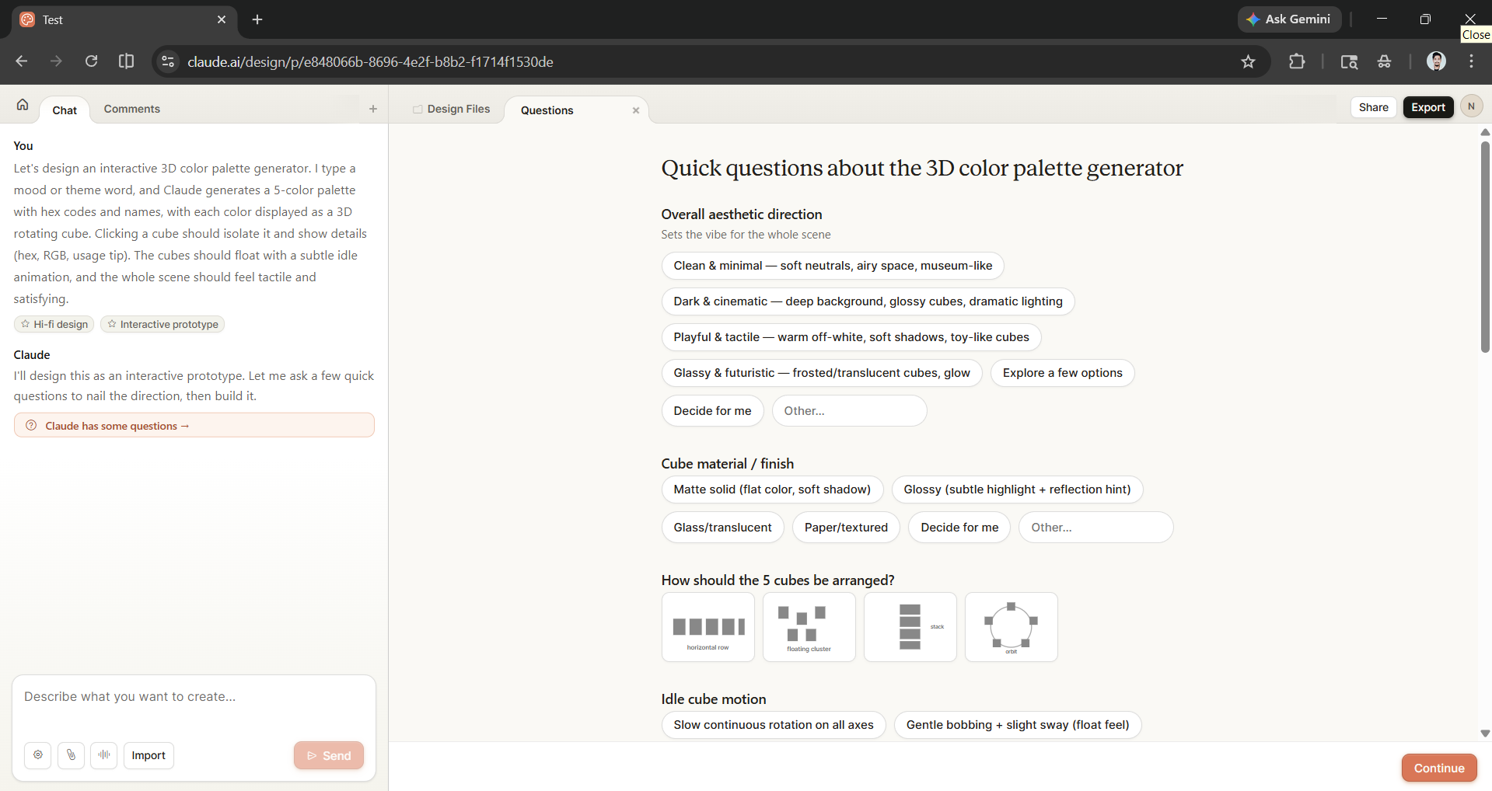Close the Questions tab
The image size is (1492, 791).
point(636,110)
